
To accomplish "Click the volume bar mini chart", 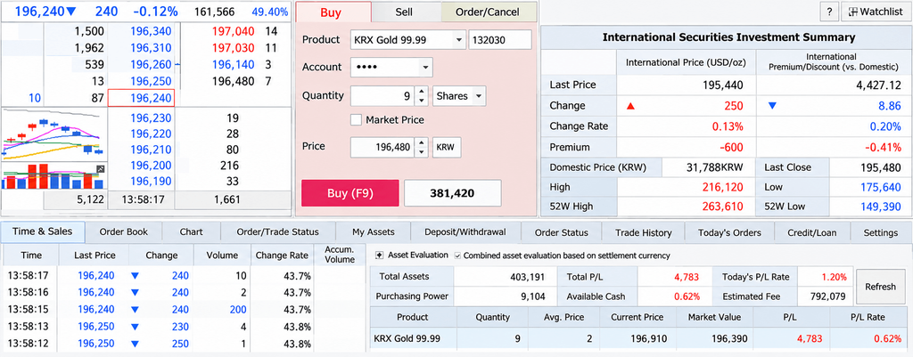I will pos(53,176).
